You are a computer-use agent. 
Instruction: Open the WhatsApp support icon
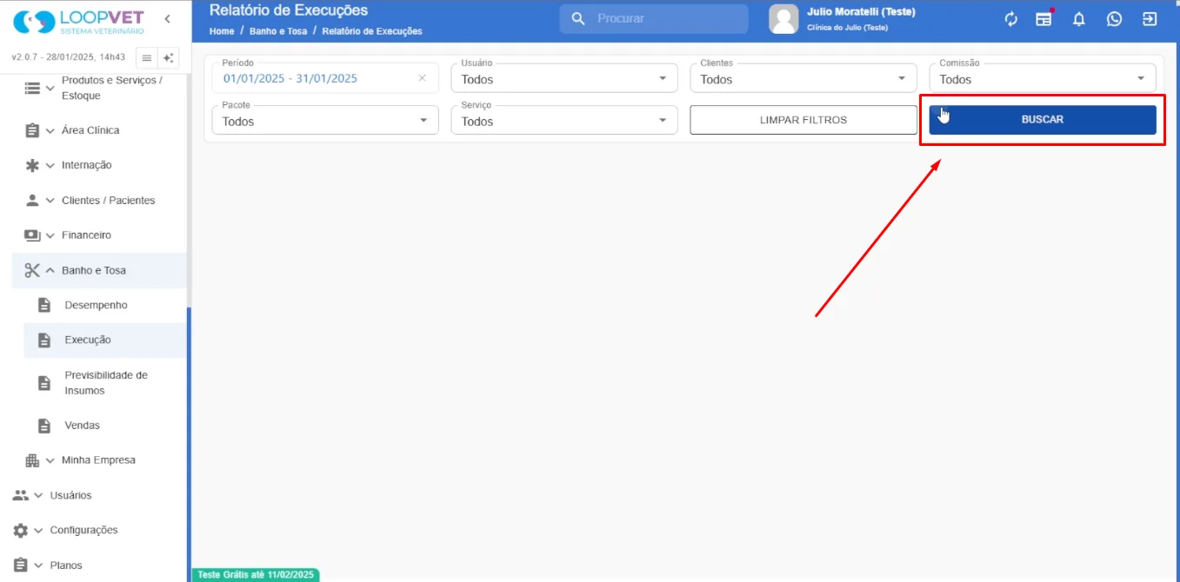tap(1114, 19)
